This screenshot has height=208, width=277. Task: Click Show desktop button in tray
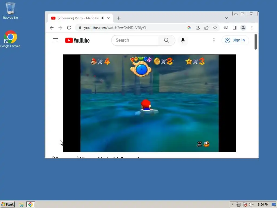point(274,205)
